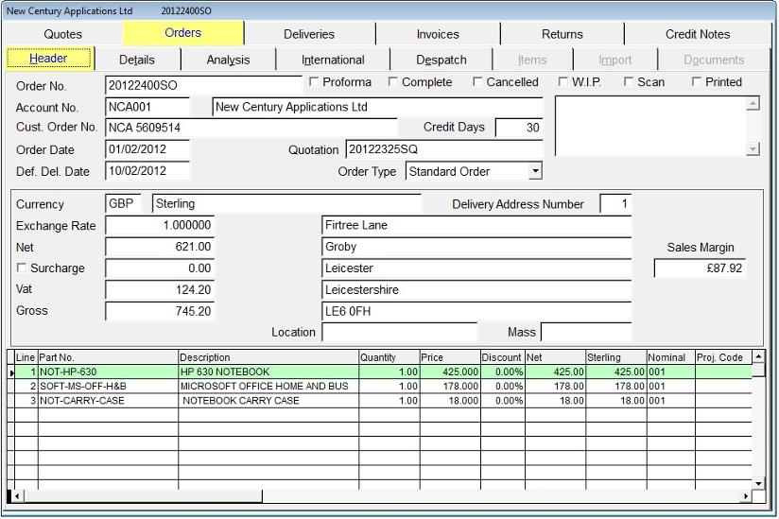Click the Order Date field

147,149
